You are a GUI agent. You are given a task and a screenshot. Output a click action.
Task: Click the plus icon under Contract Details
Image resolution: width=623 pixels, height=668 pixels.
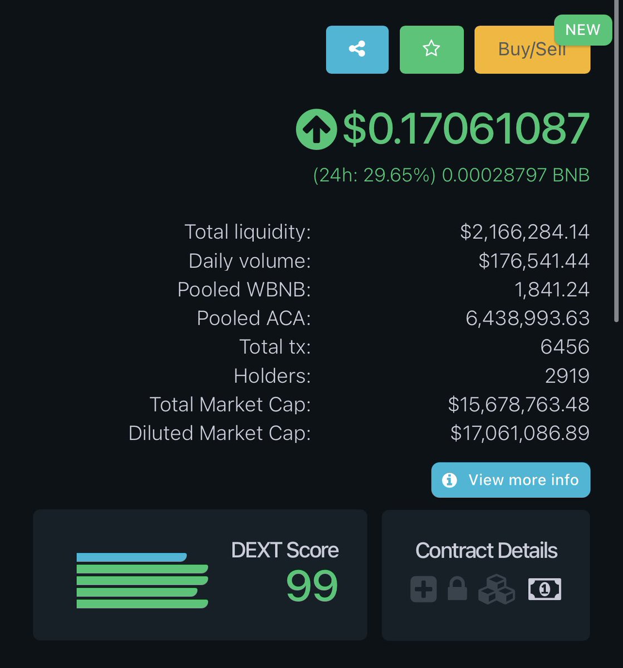[x=424, y=588]
